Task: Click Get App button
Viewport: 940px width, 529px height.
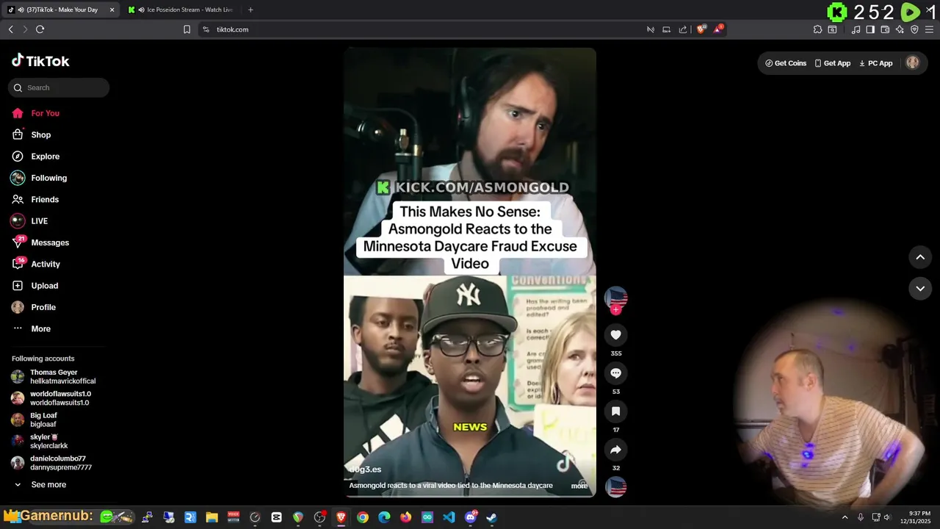Action: point(833,63)
